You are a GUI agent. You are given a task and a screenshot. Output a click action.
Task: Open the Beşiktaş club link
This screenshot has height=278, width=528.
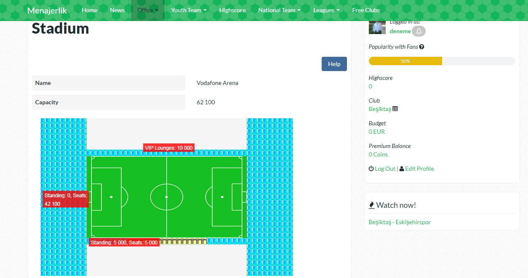click(380, 109)
